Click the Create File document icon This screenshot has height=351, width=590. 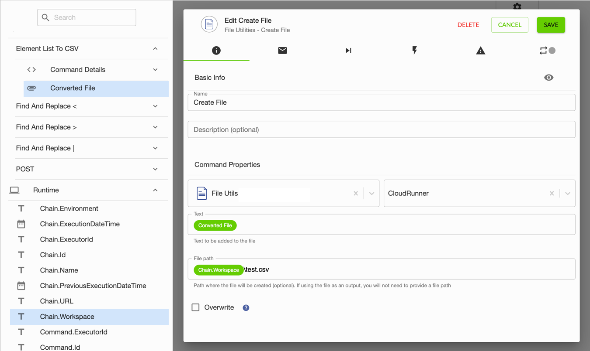click(x=209, y=24)
